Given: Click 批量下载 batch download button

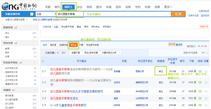Looking at the screenshot, I should [x=76, y=53].
